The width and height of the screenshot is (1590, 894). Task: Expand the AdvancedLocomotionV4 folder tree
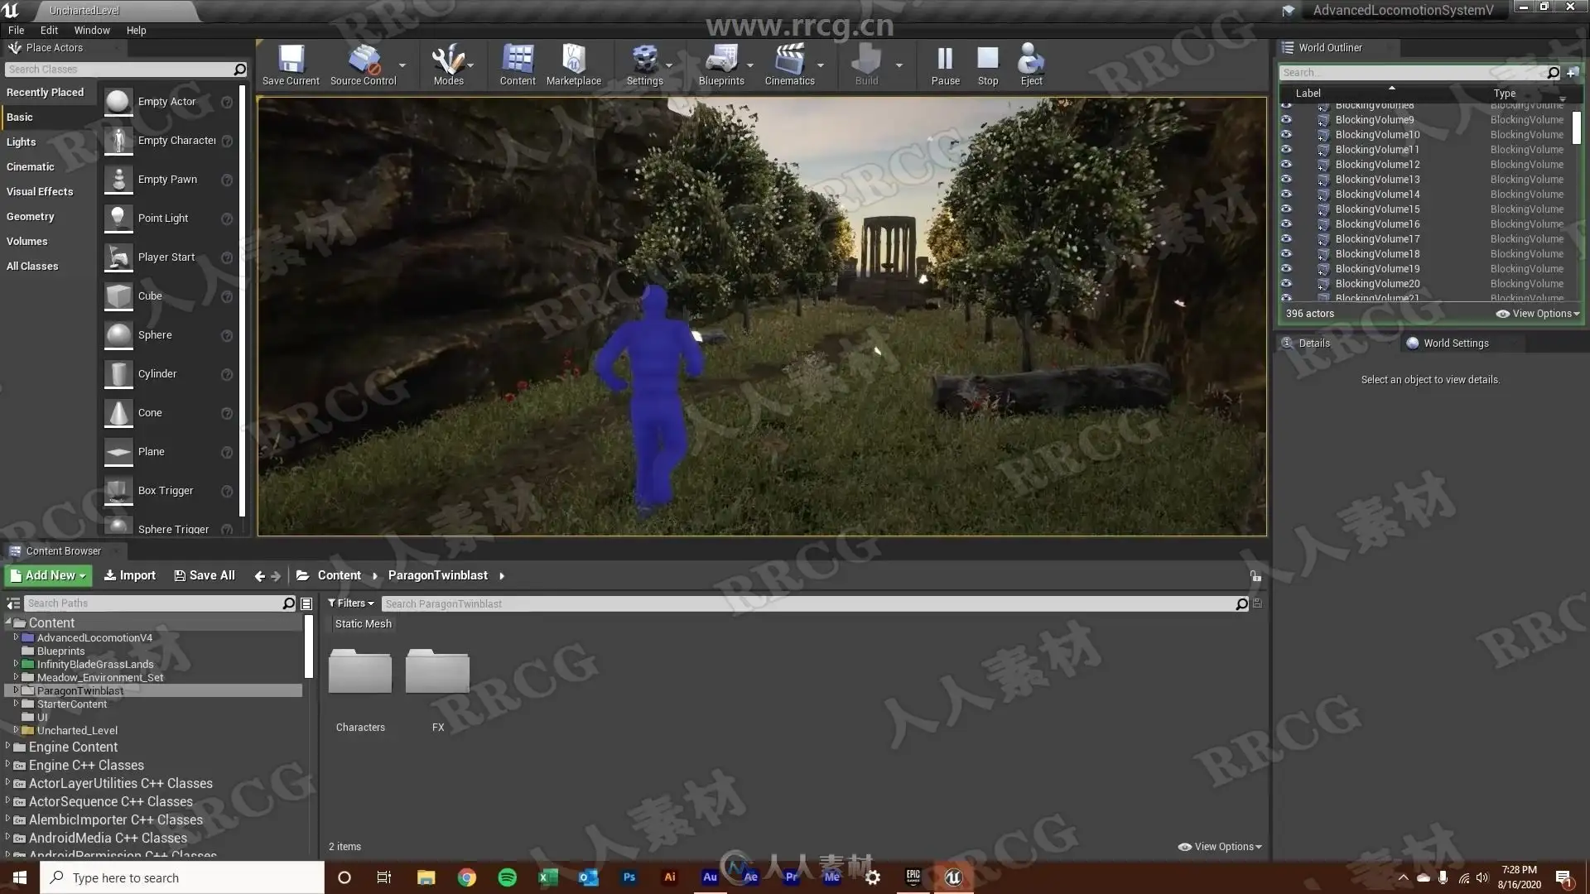(x=16, y=637)
